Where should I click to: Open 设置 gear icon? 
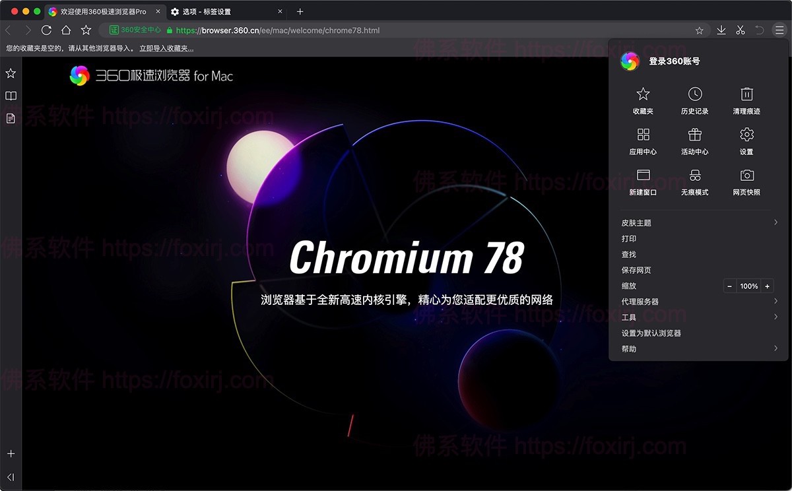(x=746, y=141)
